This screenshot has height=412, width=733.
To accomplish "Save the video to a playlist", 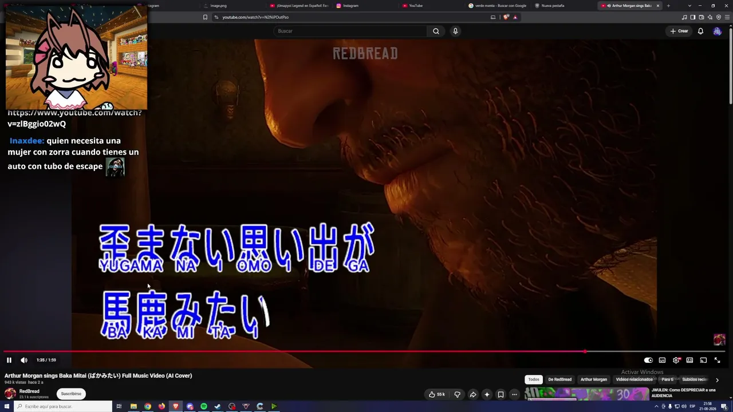I will tap(501, 394).
